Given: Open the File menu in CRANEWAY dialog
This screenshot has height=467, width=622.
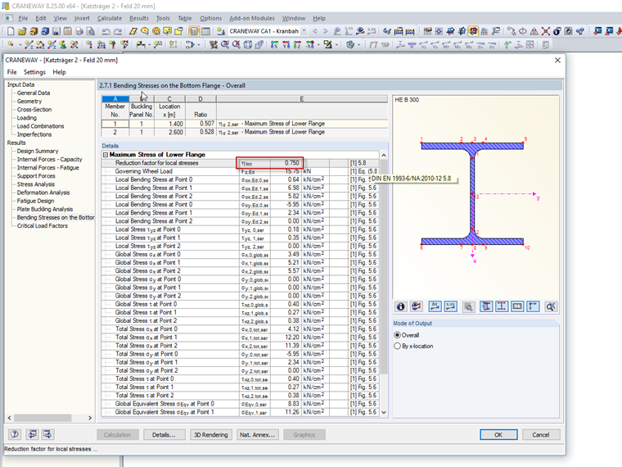Looking at the screenshot, I should click(x=12, y=72).
